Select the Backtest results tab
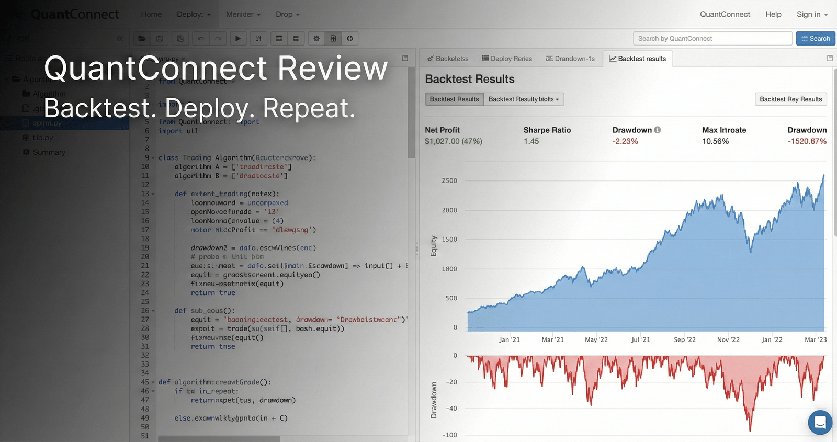 click(638, 59)
